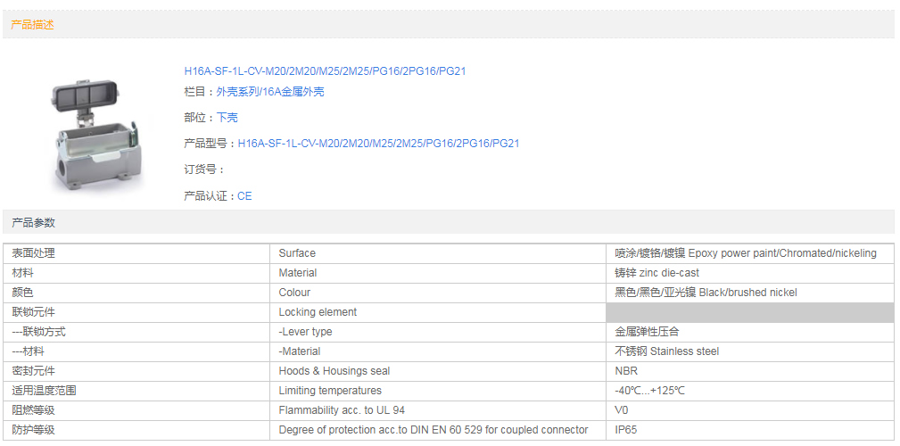Click the Epoxy power paint surface value

pyautogui.click(x=746, y=253)
